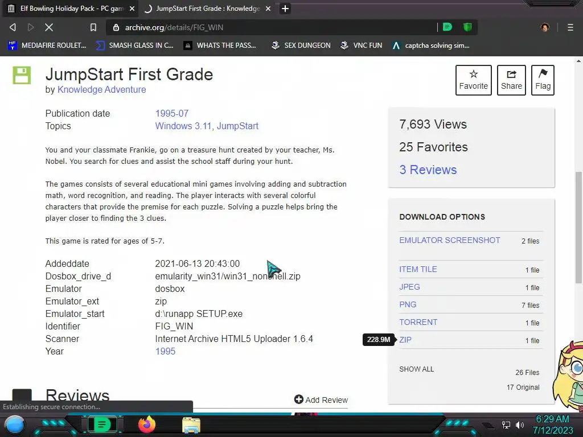Screen dimensions: 583x437
Task: Open the MEDIAFIRE ROULET... bookmark
Action: pyautogui.click(x=47, y=46)
